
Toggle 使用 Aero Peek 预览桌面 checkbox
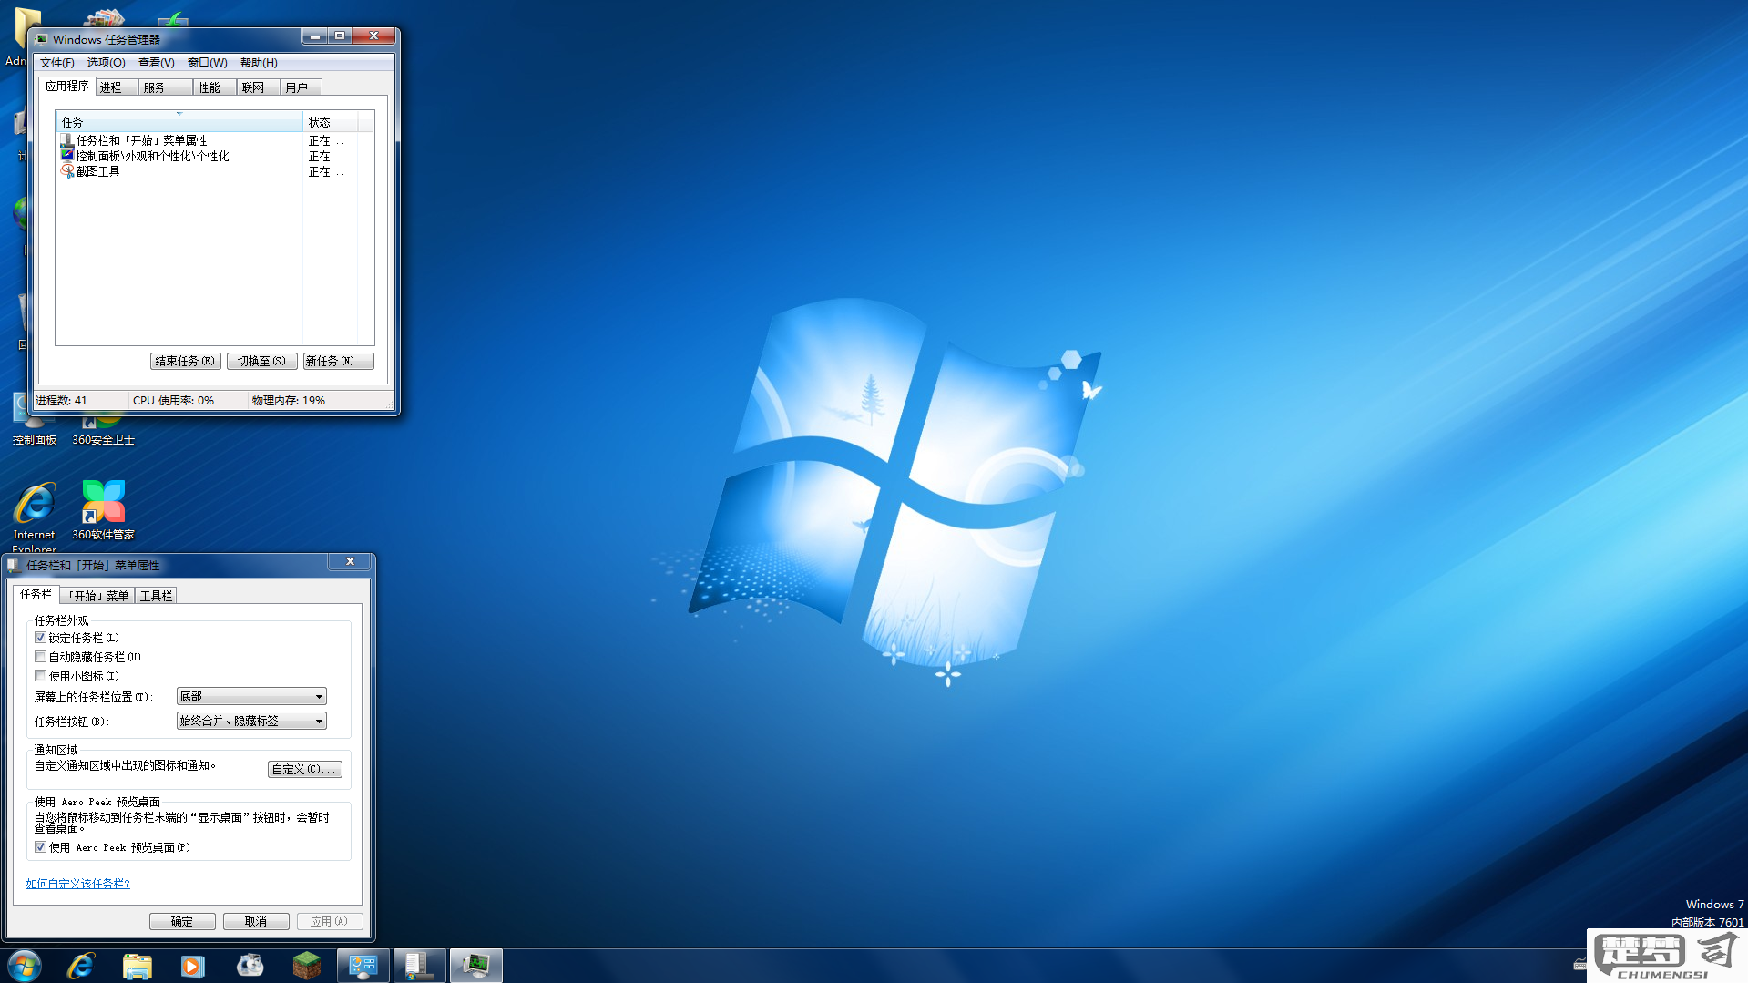[40, 847]
